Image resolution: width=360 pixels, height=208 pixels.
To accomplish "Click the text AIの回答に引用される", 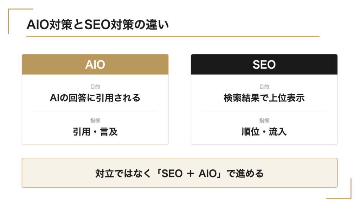I will click(95, 98).
